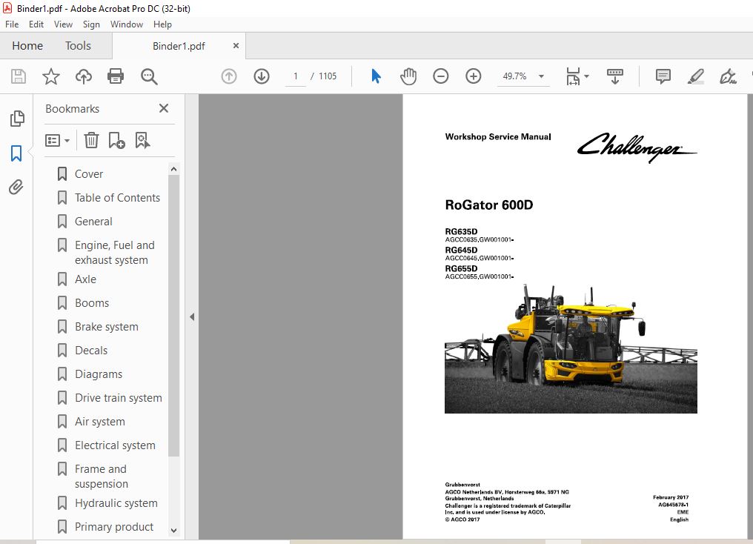Viewport: 753px width, 544px height.
Task: Open the attachments paperclip panel
Action: click(x=16, y=188)
